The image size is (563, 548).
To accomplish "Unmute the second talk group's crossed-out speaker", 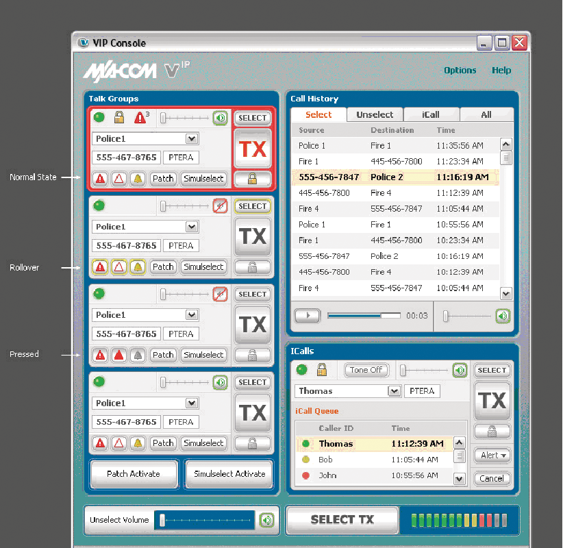I will [x=220, y=206].
